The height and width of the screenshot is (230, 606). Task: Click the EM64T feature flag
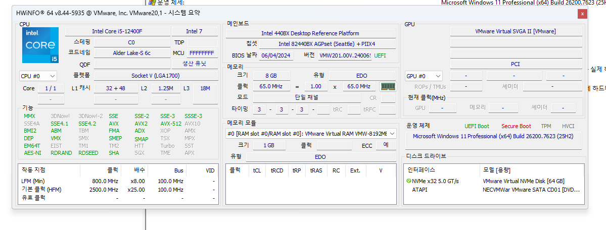click(32, 146)
